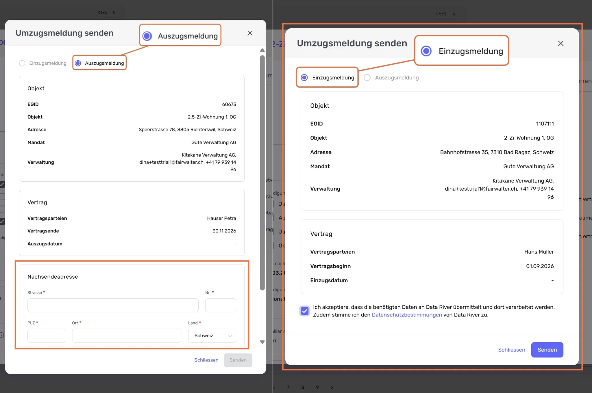Image resolution: width=592 pixels, height=393 pixels.
Task: Click the Strasse input field
Action: click(x=113, y=305)
